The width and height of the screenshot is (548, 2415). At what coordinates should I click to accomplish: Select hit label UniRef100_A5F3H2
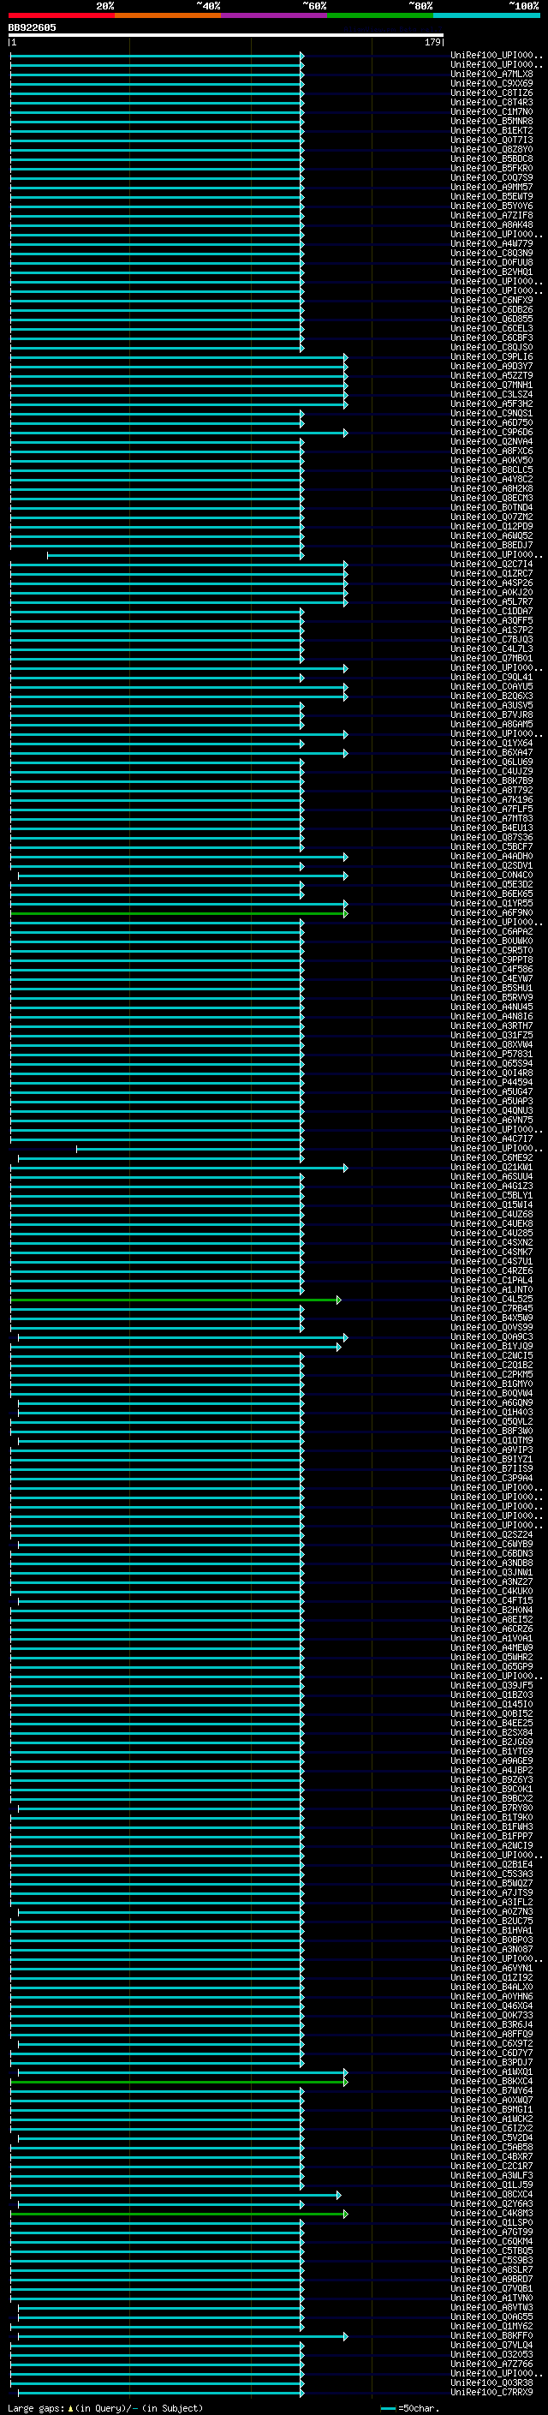click(491, 403)
